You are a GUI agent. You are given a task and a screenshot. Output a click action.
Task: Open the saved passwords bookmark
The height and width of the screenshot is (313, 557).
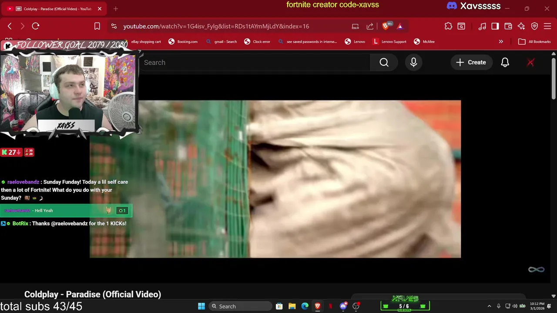coord(307,42)
